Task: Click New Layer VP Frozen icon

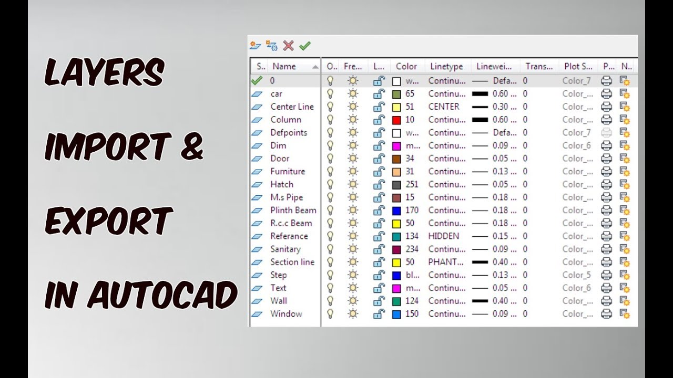Action: pyautogui.click(x=272, y=46)
